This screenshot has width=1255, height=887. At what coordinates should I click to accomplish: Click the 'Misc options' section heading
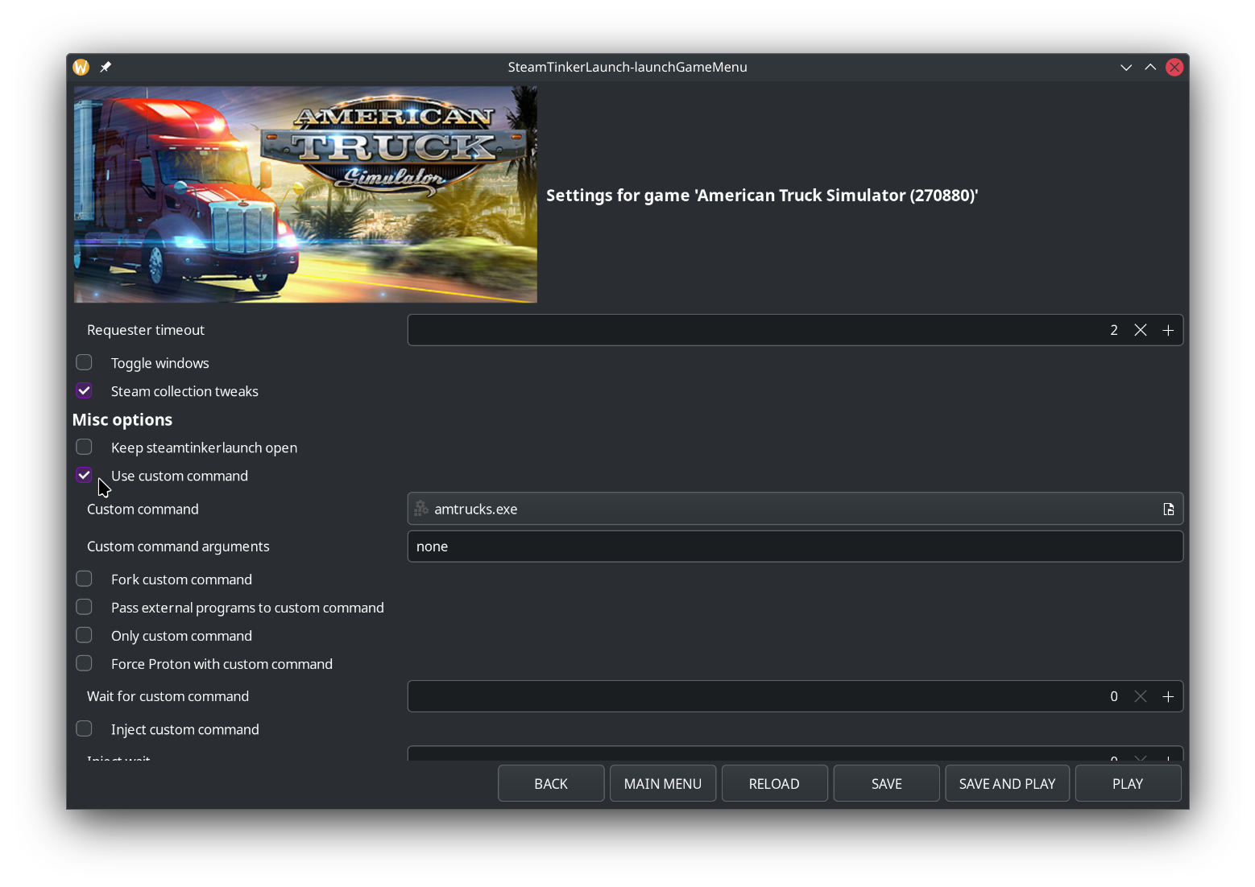click(x=122, y=419)
